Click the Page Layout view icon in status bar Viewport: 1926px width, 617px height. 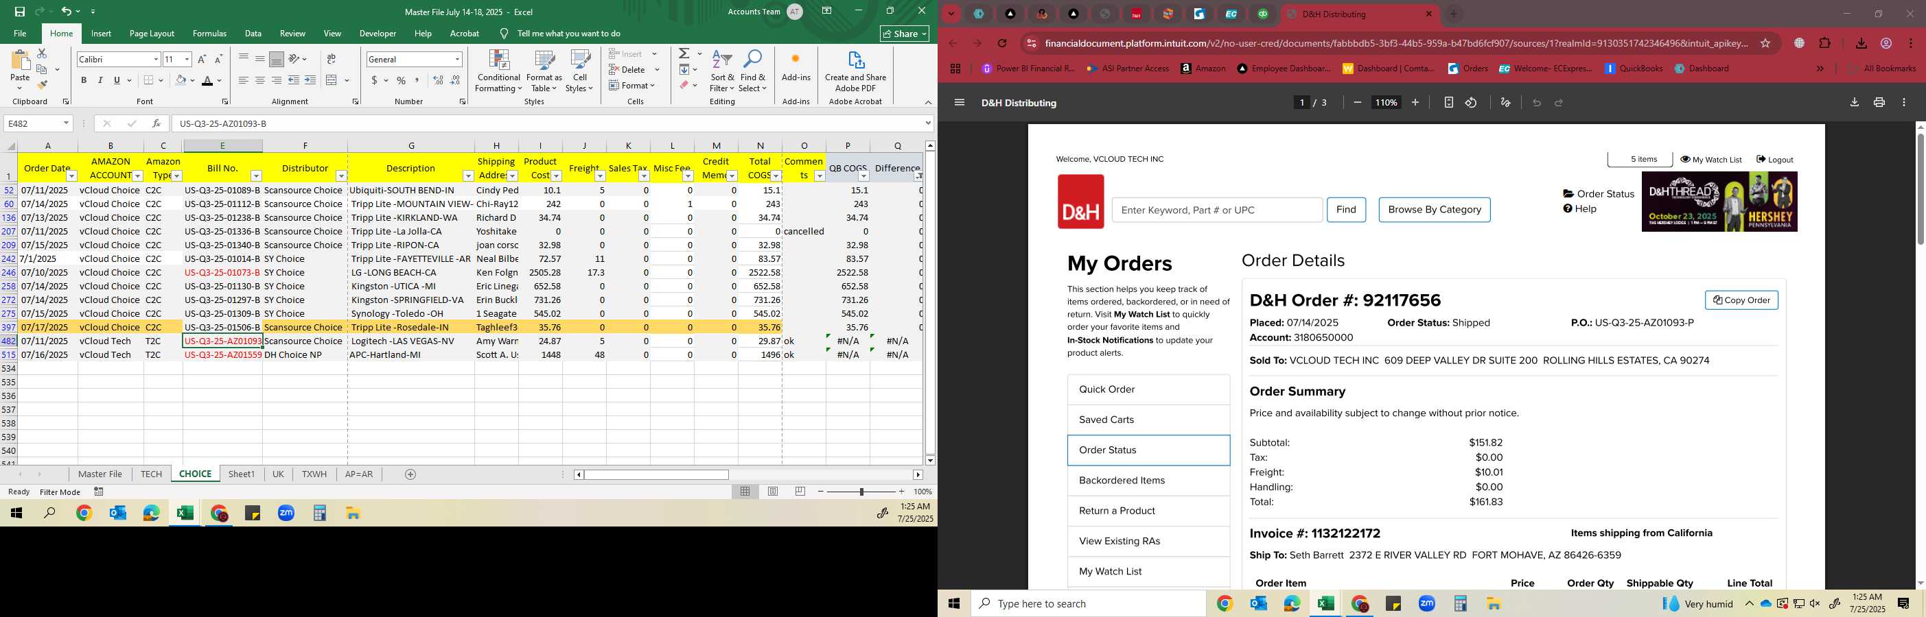(773, 492)
